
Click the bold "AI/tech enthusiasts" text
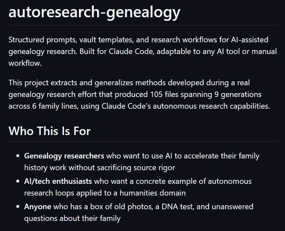click(58, 181)
